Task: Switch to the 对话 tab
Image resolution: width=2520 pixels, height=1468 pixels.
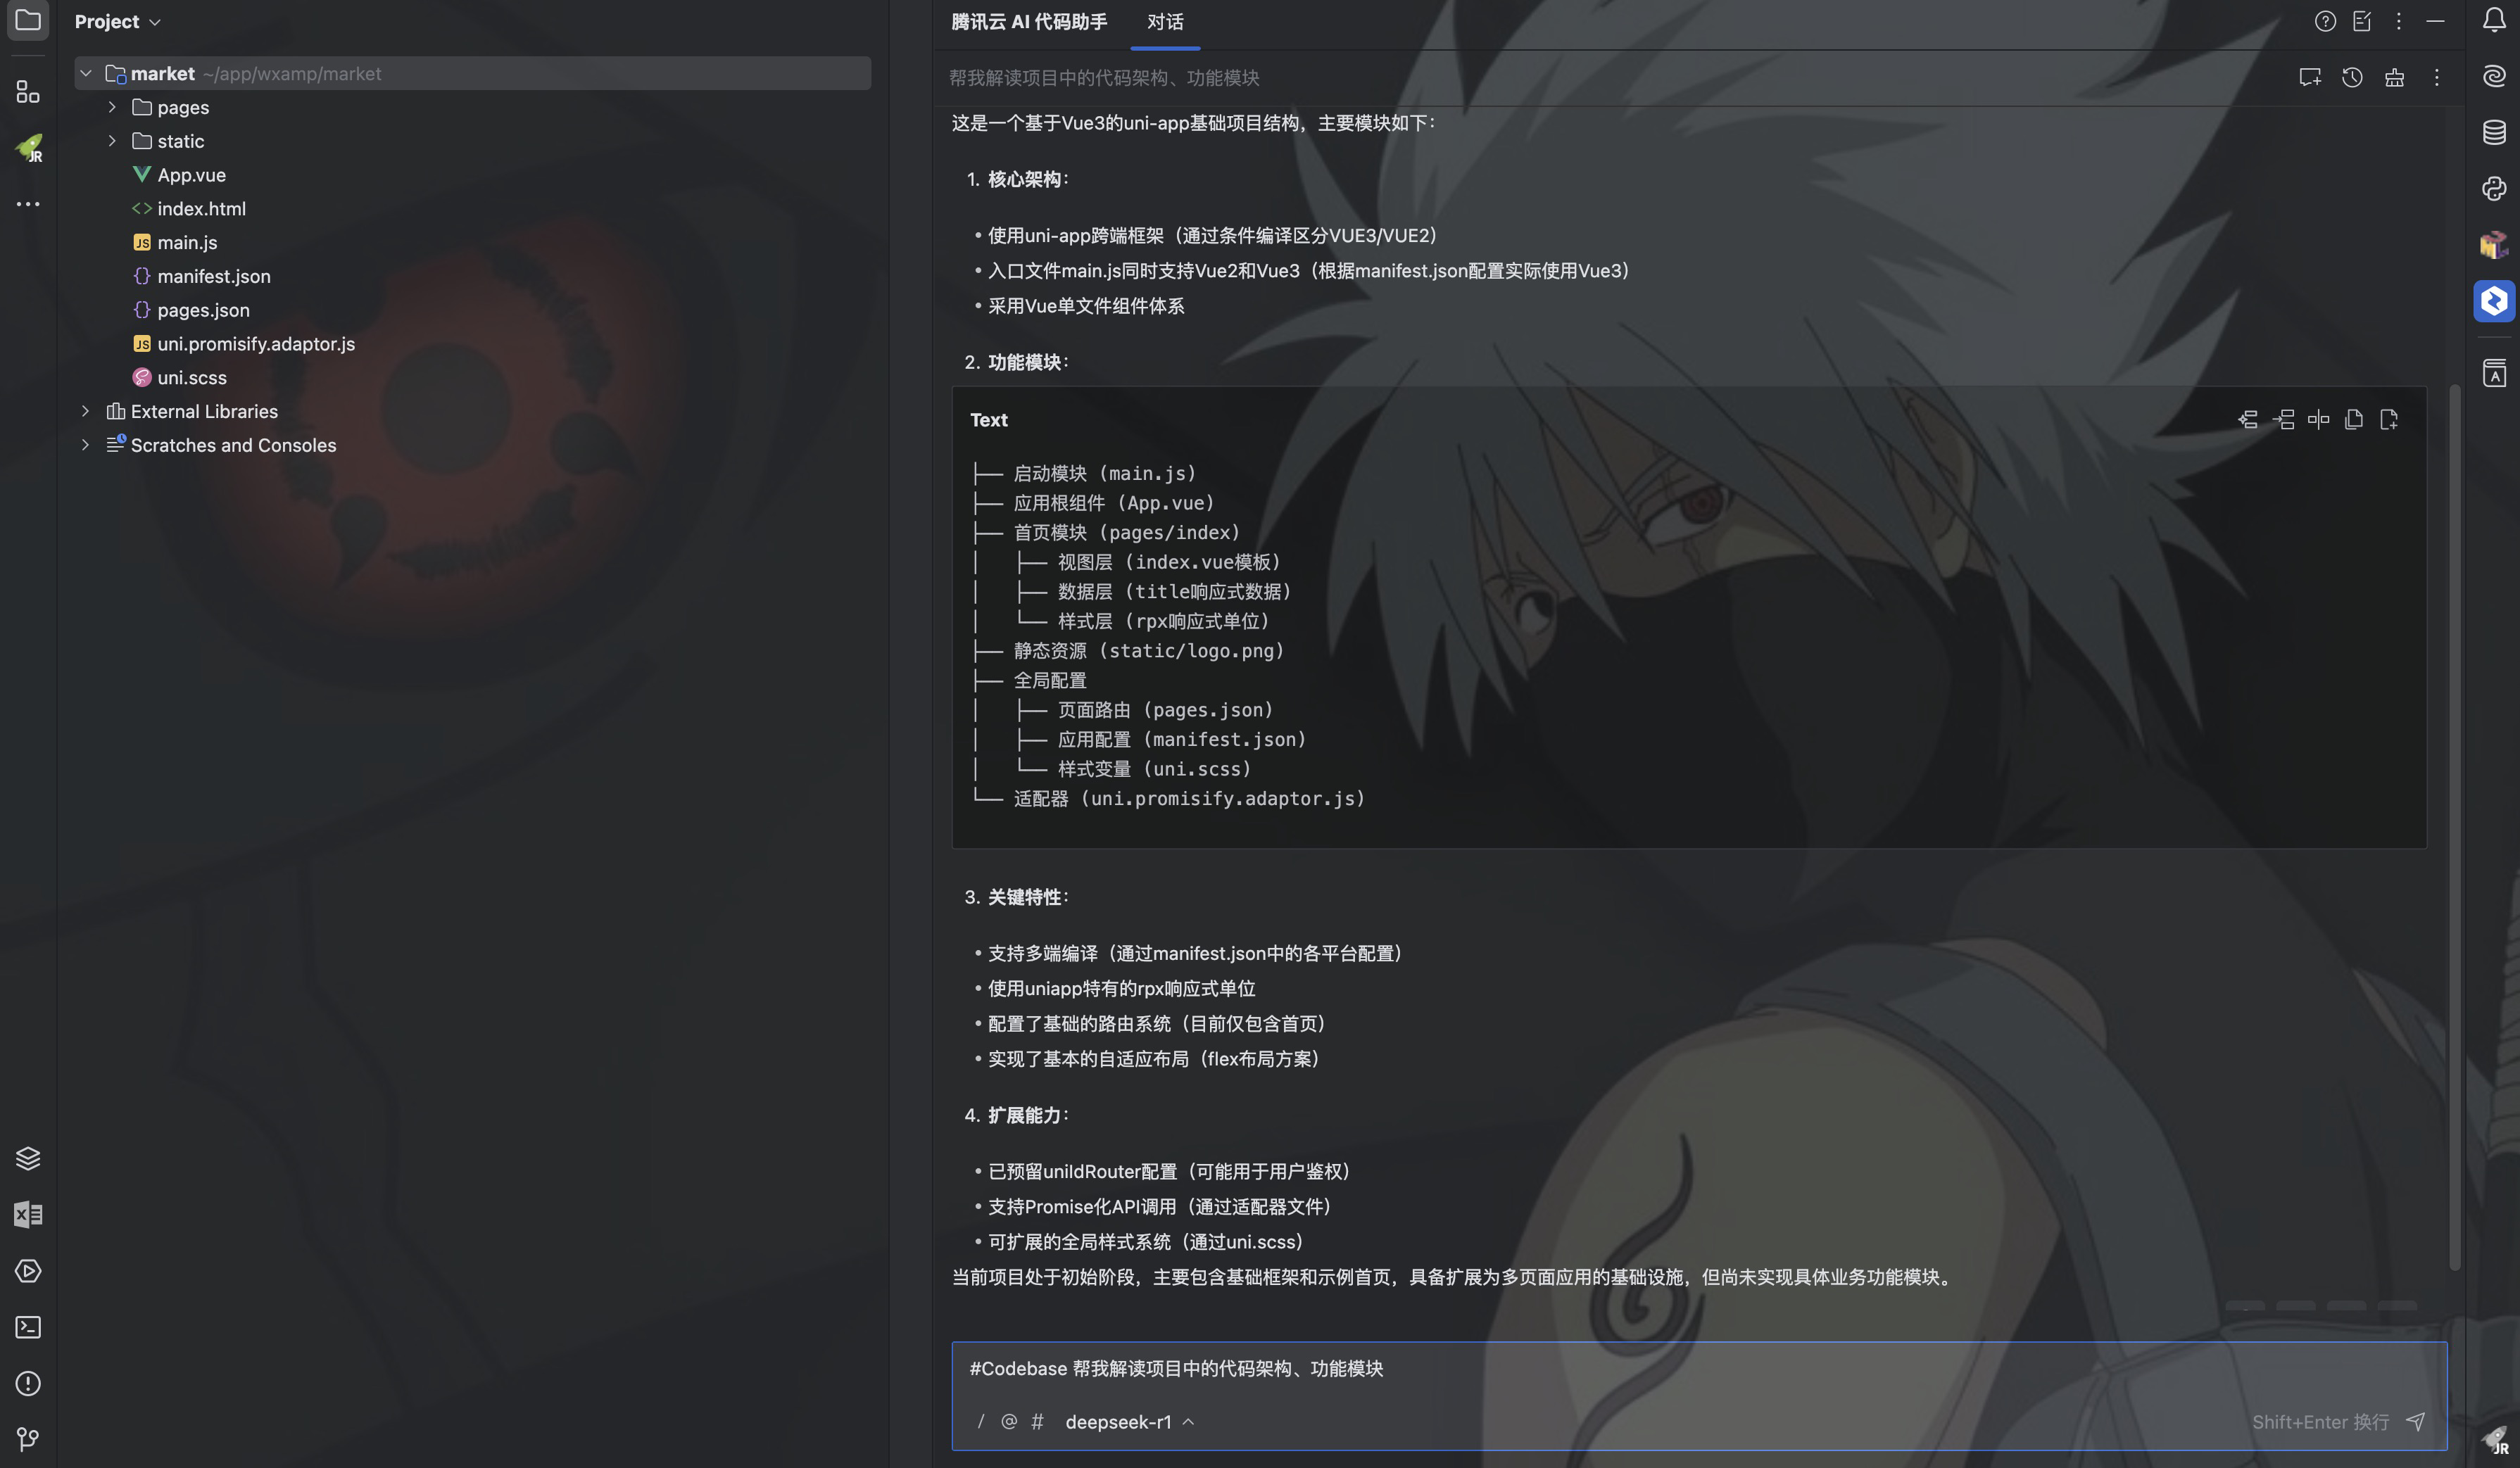Action: (x=1165, y=22)
